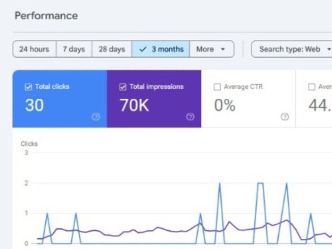Enable the Average CTR checkbox
The height and width of the screenshot is (249, 332).
tap(217, 87)
